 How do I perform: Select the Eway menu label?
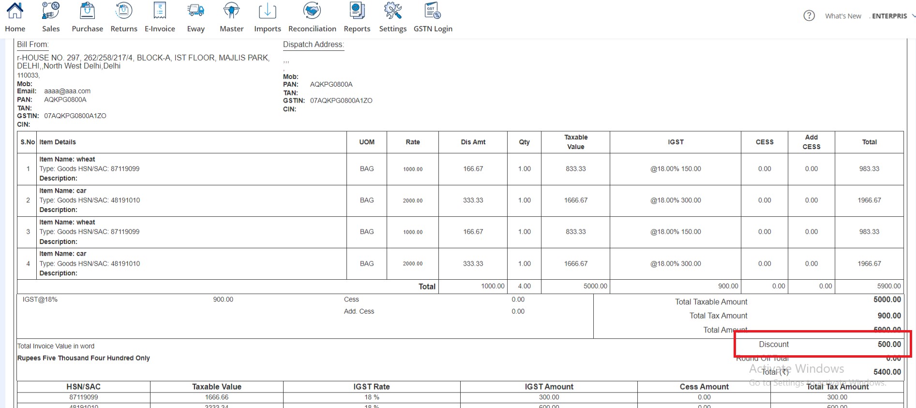(195, 29)
